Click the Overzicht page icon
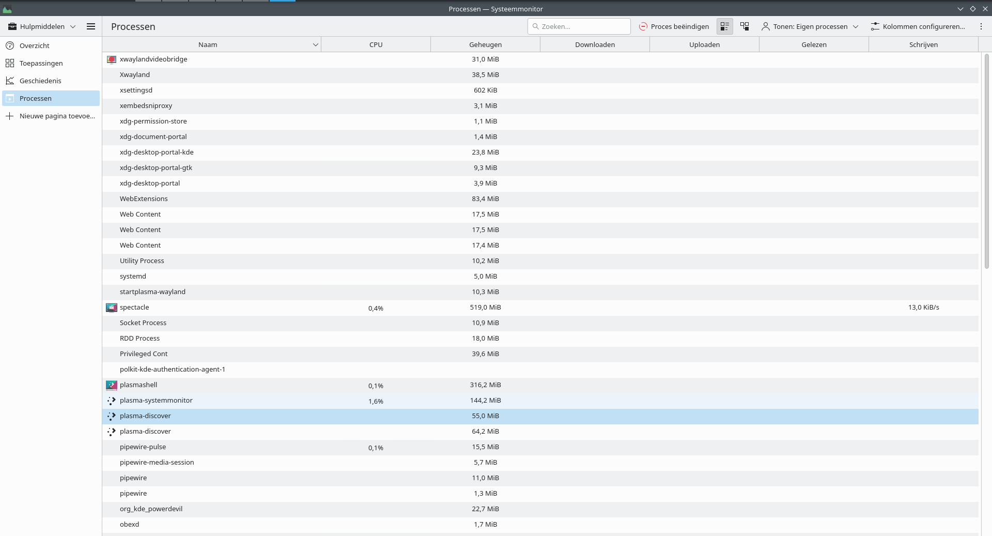This screenshot has height=536, width=992. [x=10, y=45]
